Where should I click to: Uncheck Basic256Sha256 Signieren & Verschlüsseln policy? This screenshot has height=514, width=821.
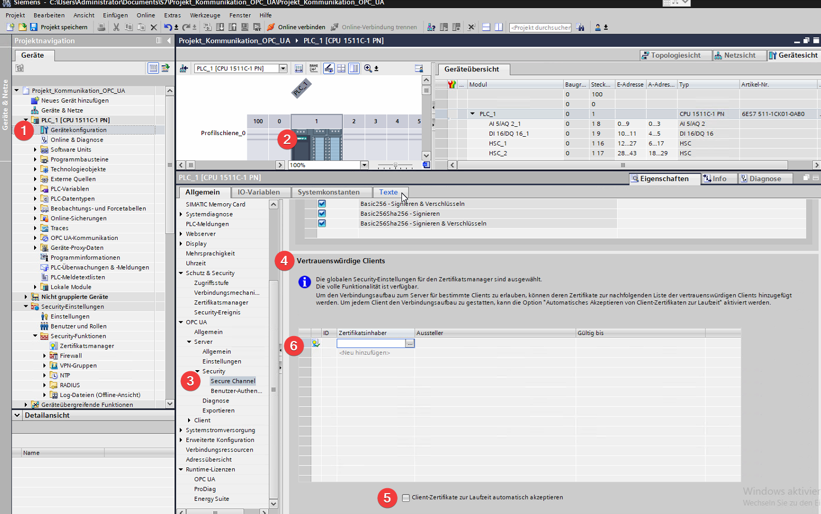tap(322, 224)
